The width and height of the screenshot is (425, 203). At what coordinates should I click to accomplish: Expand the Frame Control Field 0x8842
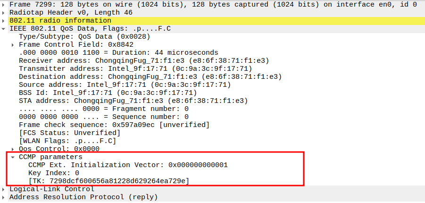click(14, 45)
